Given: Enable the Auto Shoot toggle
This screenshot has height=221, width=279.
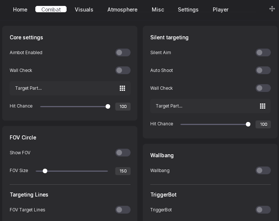Looking at the screenshot, I should [263, 70].
